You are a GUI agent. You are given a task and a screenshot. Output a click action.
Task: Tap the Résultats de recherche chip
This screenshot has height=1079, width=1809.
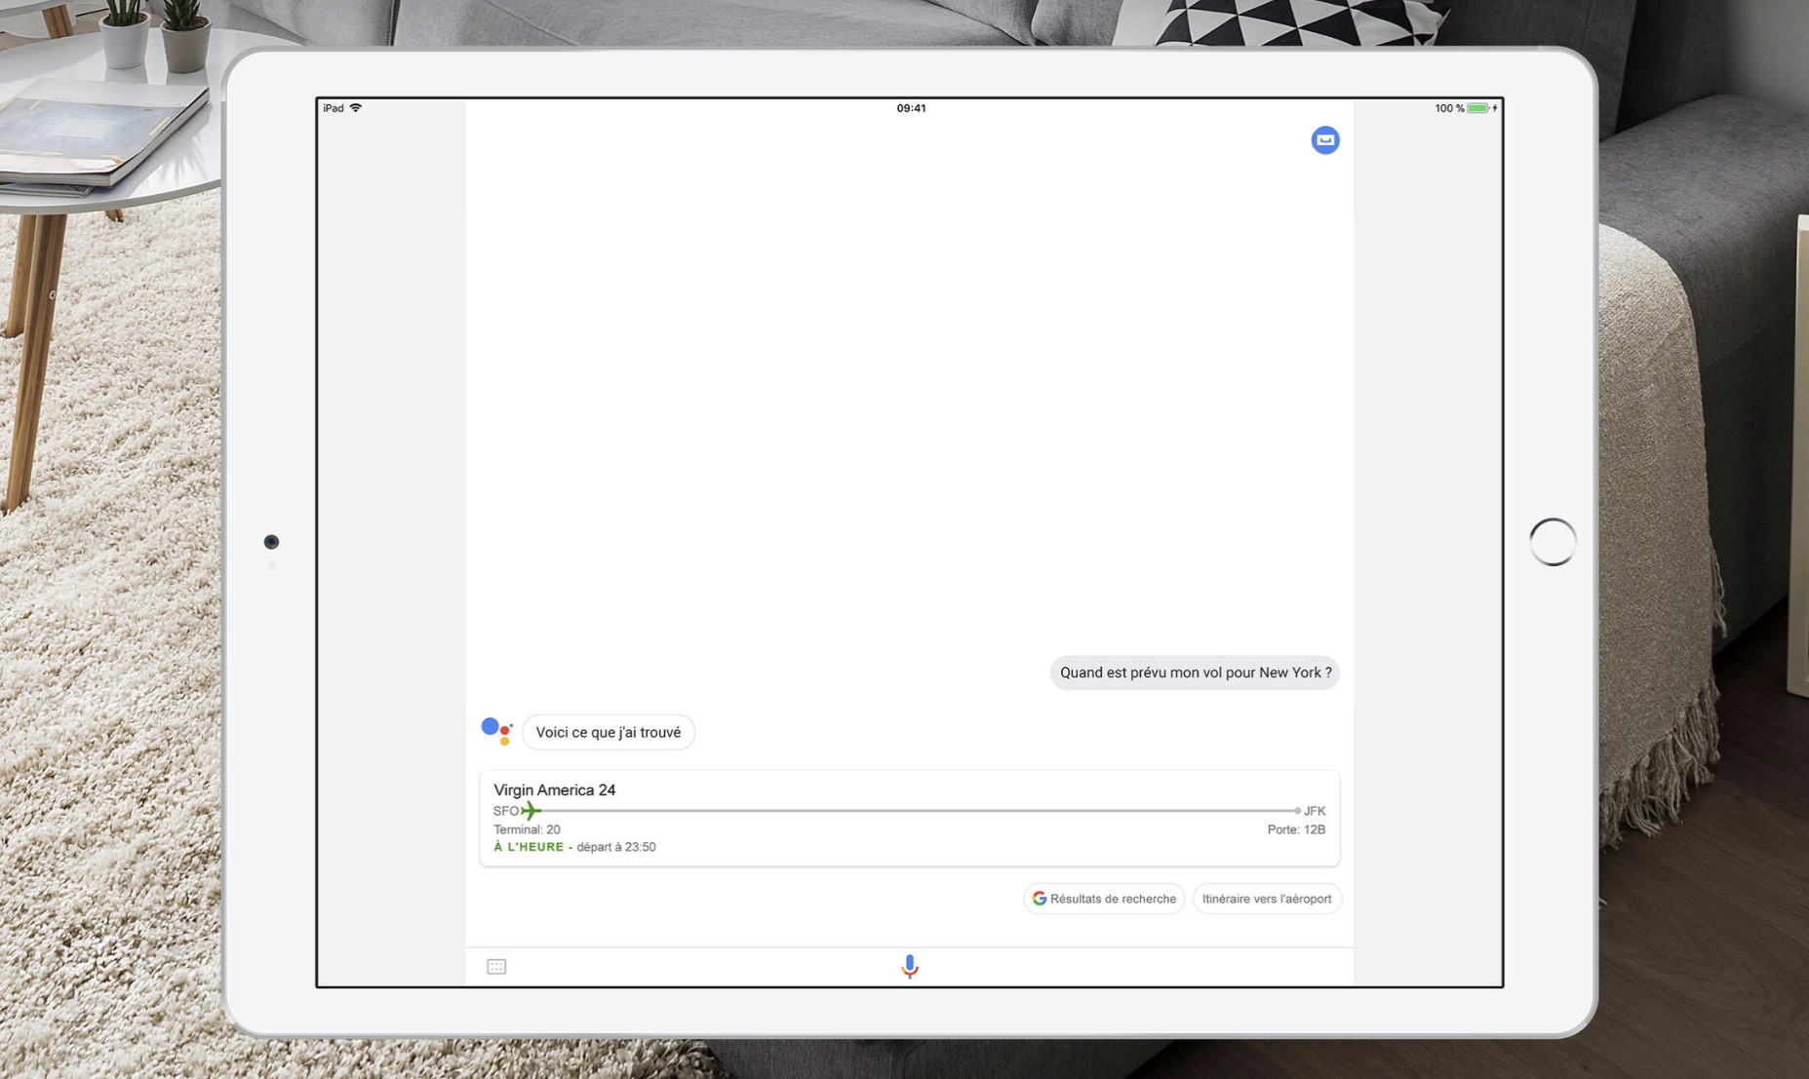(x=1104, y=899)
